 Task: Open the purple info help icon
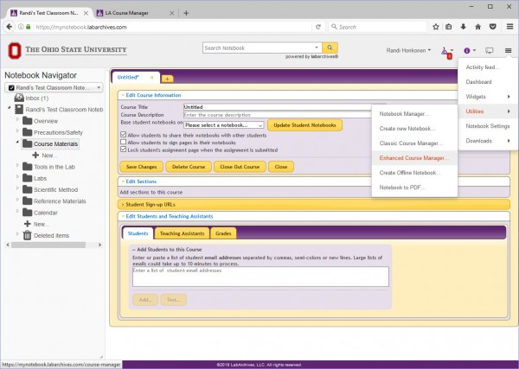(467, 51)
